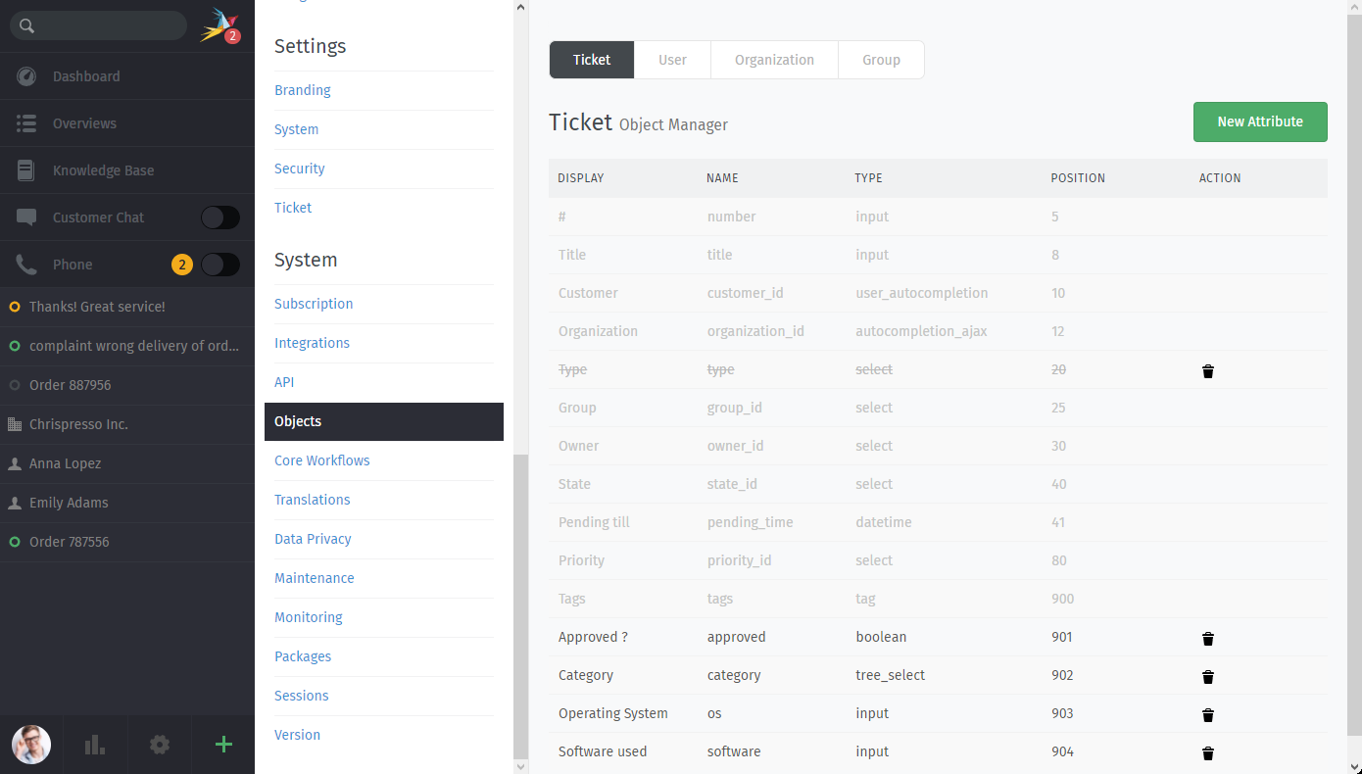
Task: Select the tree_select type cell
Action: [891, 675]
